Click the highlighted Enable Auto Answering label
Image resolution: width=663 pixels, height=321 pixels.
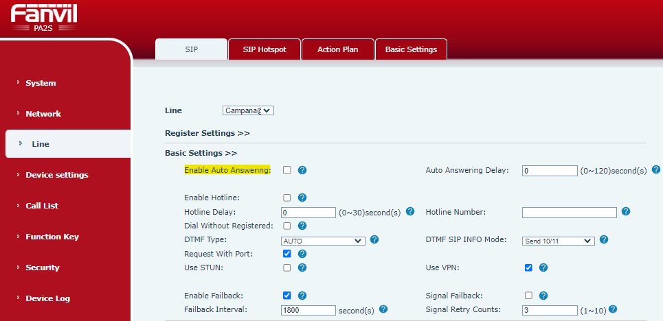(x=227, y=170)
